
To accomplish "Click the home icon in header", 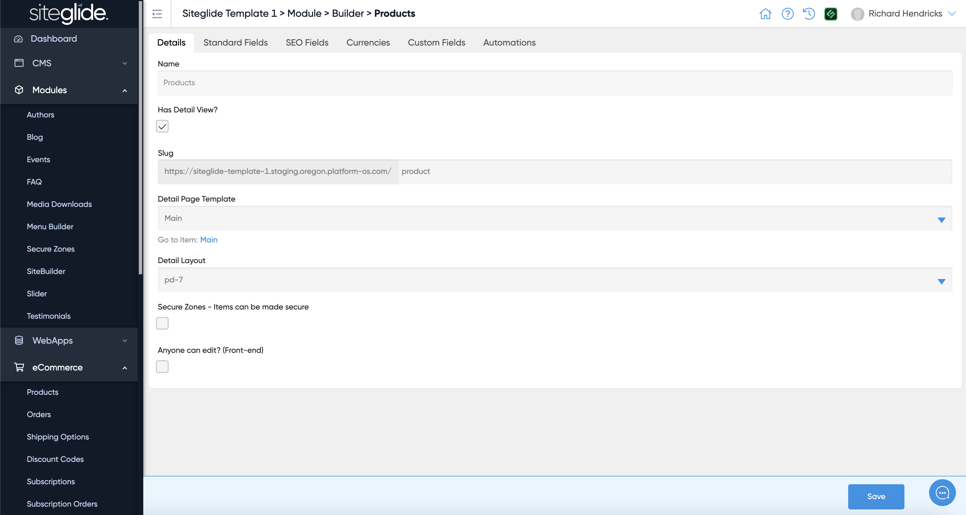I will coord(765,14).
